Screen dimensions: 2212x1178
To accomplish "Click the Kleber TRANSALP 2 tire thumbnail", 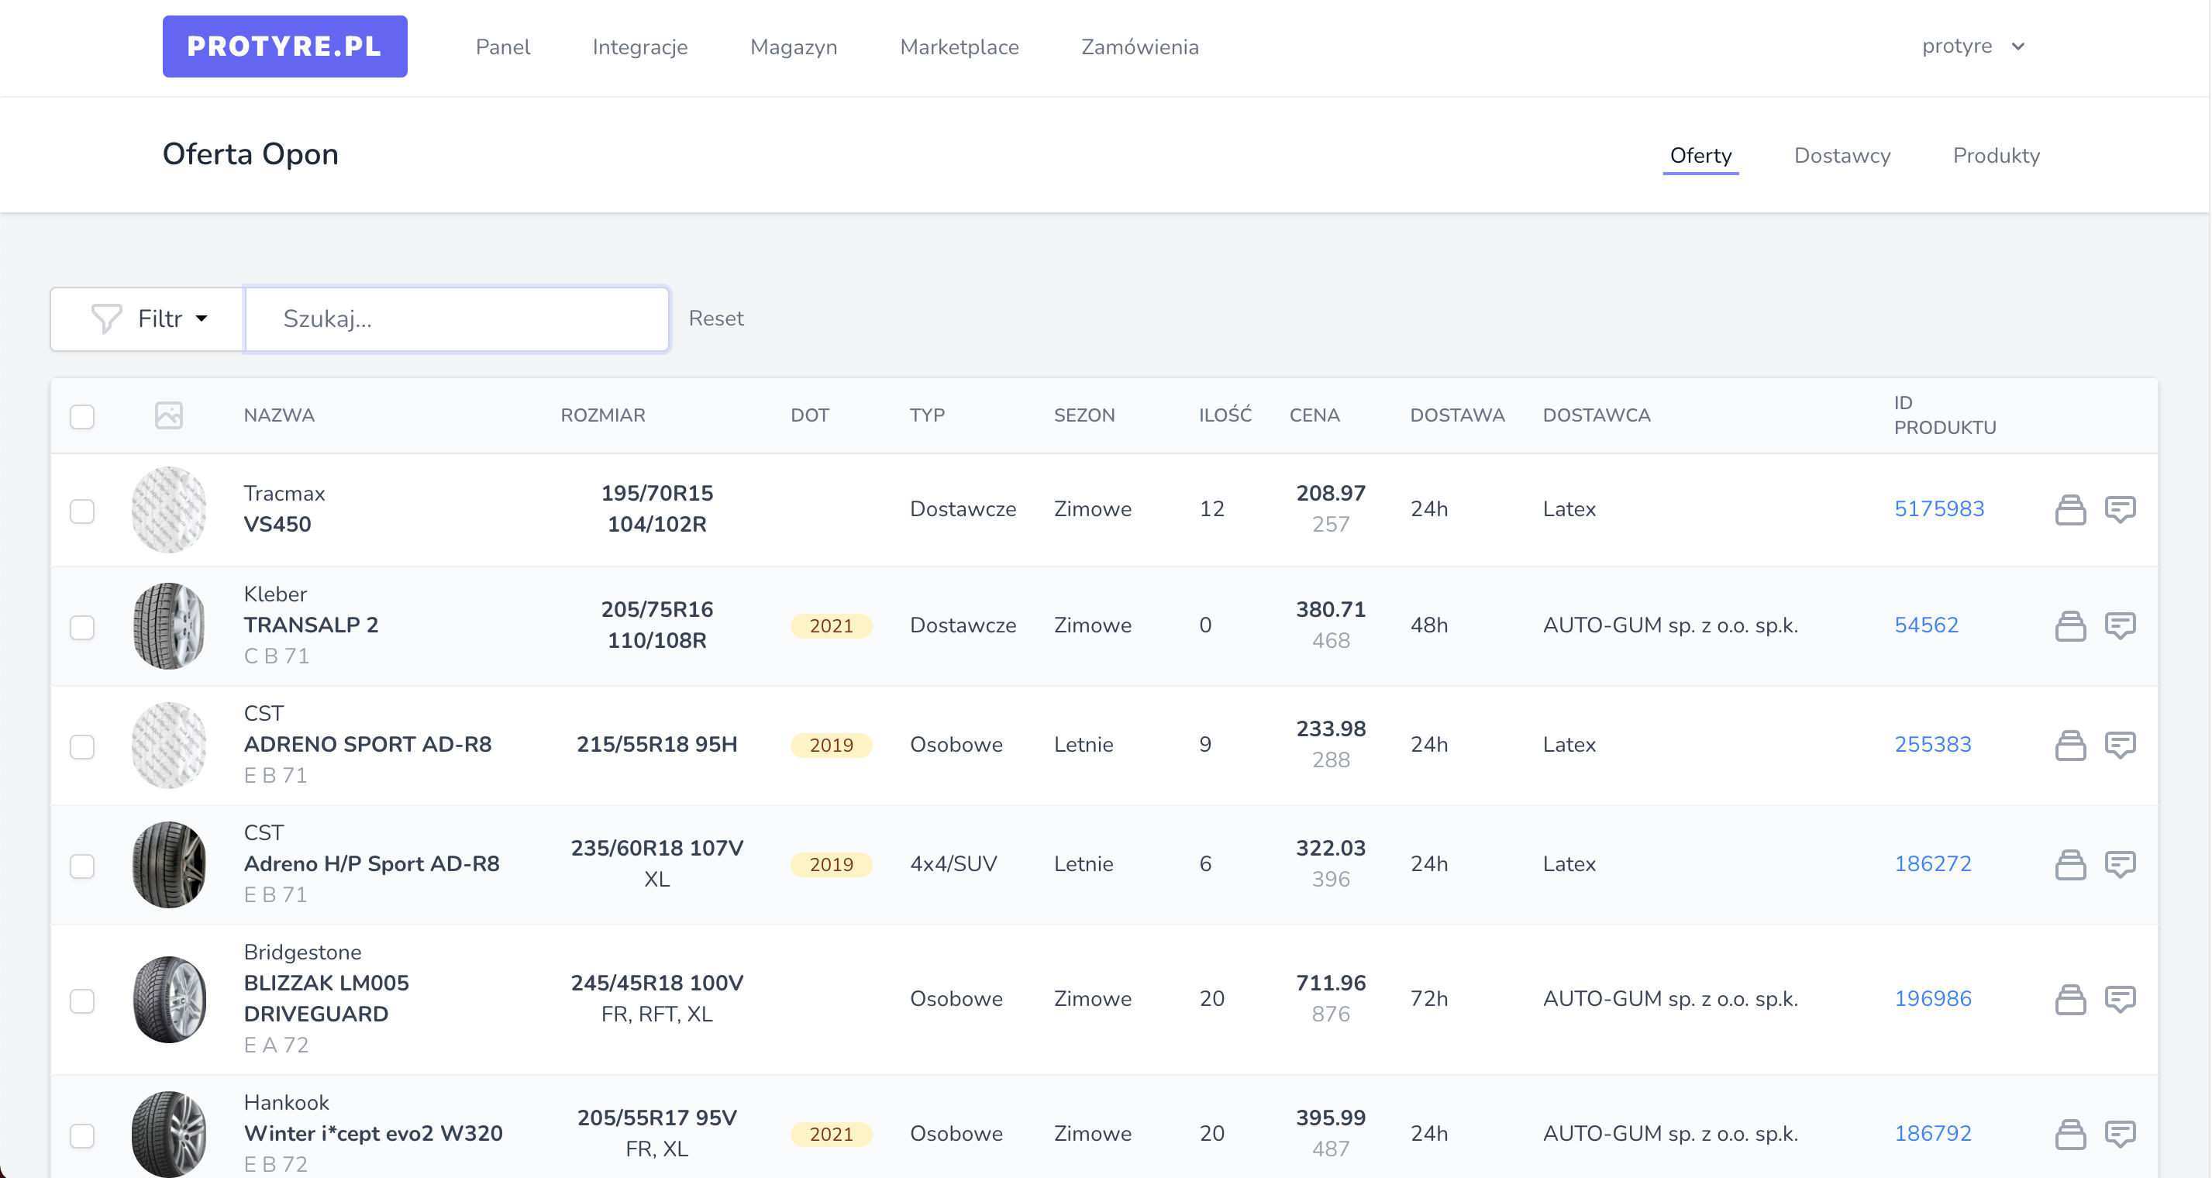I will pyautogui.click(x=169, y=626).
